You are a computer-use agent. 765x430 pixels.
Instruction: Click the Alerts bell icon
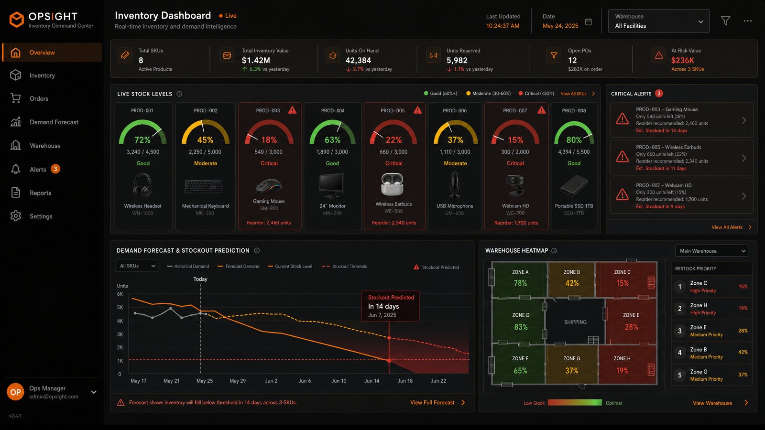tap(16, 169)
